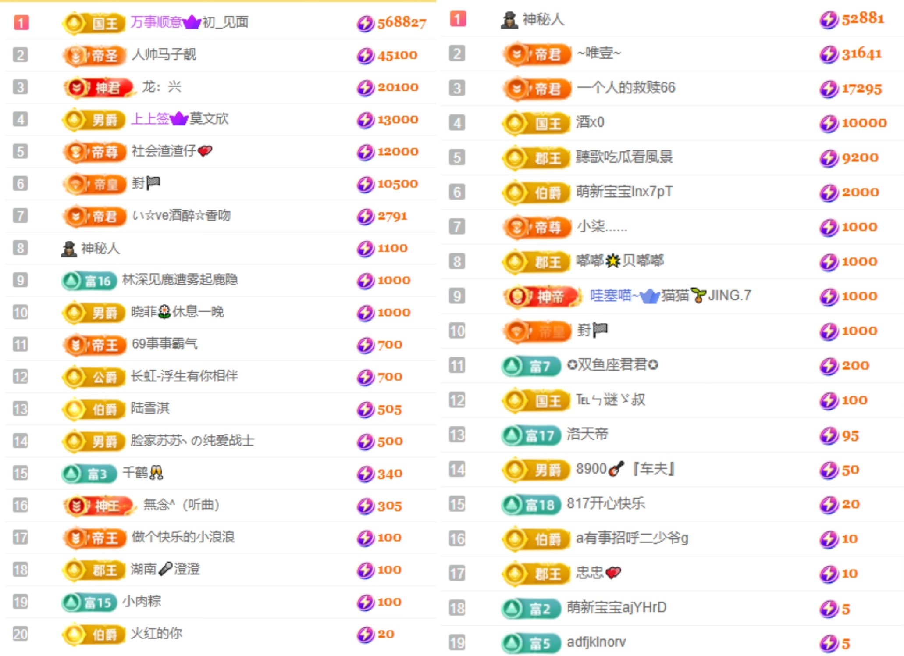Click score 52881 on right list

pos(862,19)
